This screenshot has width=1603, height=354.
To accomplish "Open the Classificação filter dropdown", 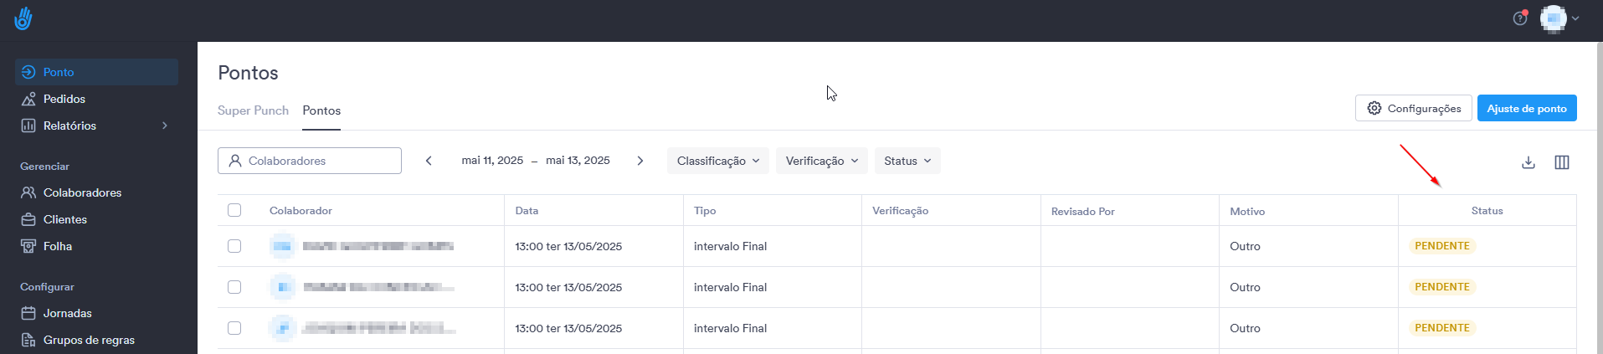I will pyautogui.click(x=718, y=161).
